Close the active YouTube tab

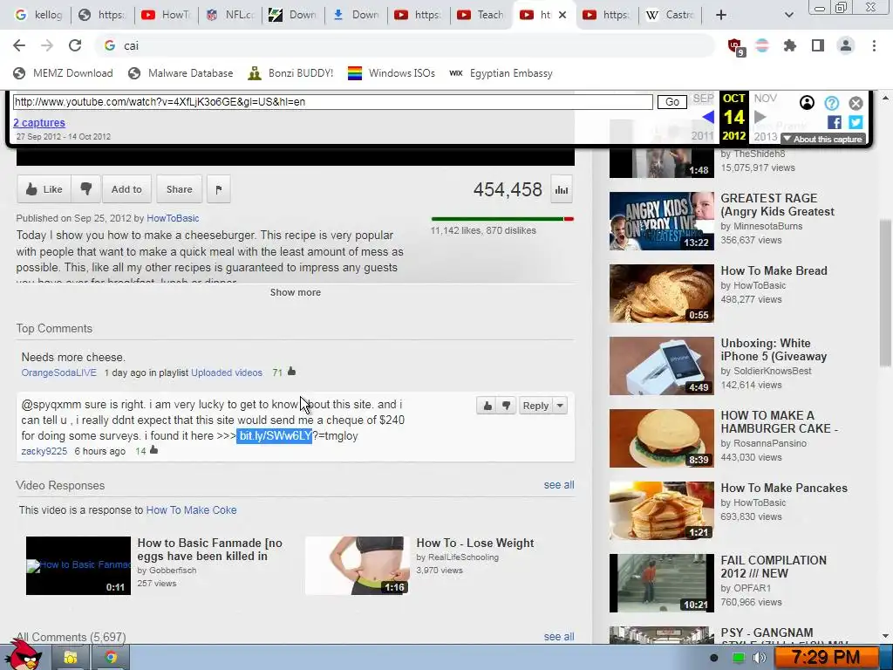click(x=562, y=15)
